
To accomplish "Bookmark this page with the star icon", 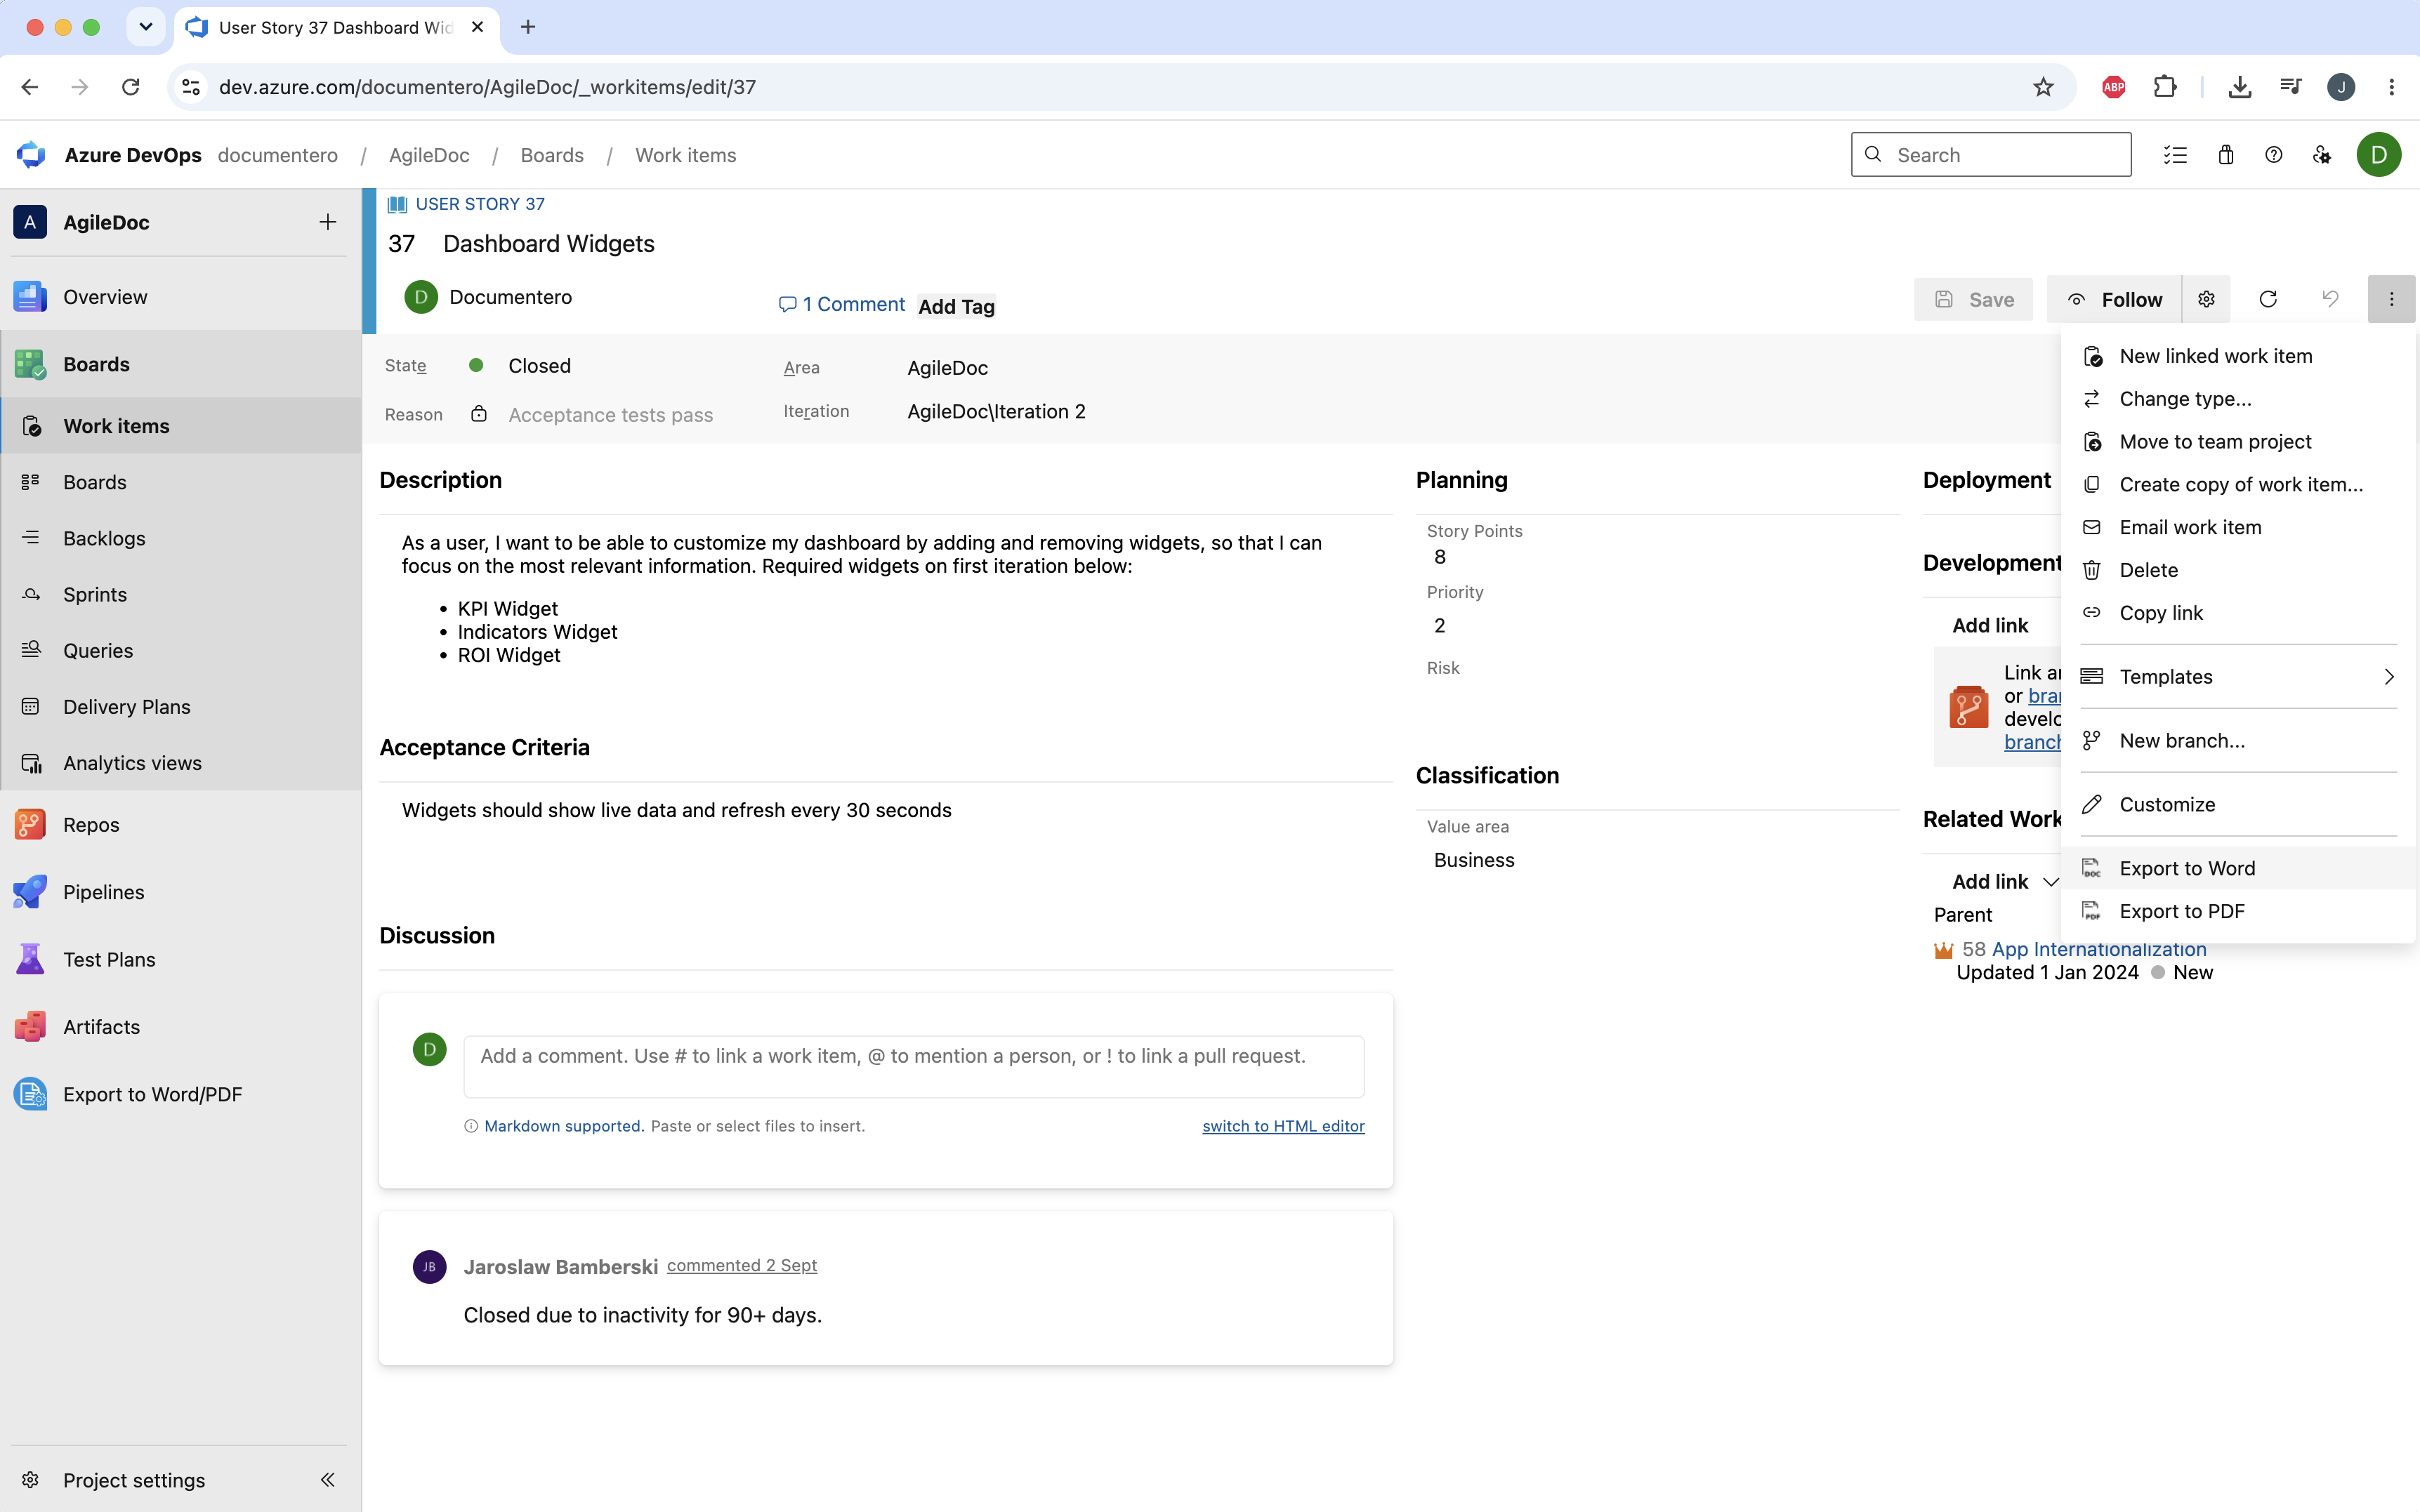I will [2043, 87].
